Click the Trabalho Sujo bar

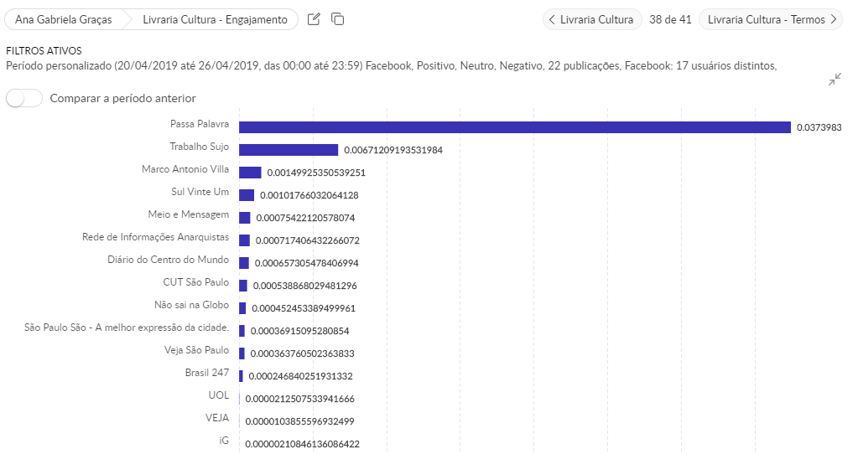[x=289, y=150]
